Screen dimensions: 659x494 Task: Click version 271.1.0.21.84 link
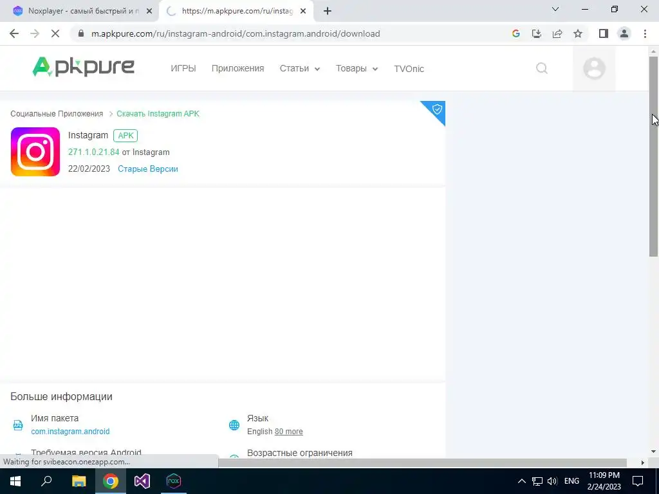(x=94, y=152)
